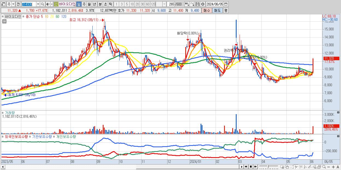This screenshot has height=170, width=341.
Task: Collapse the investor holdings pane with its corner button
Action: click(x=338, y=136)
